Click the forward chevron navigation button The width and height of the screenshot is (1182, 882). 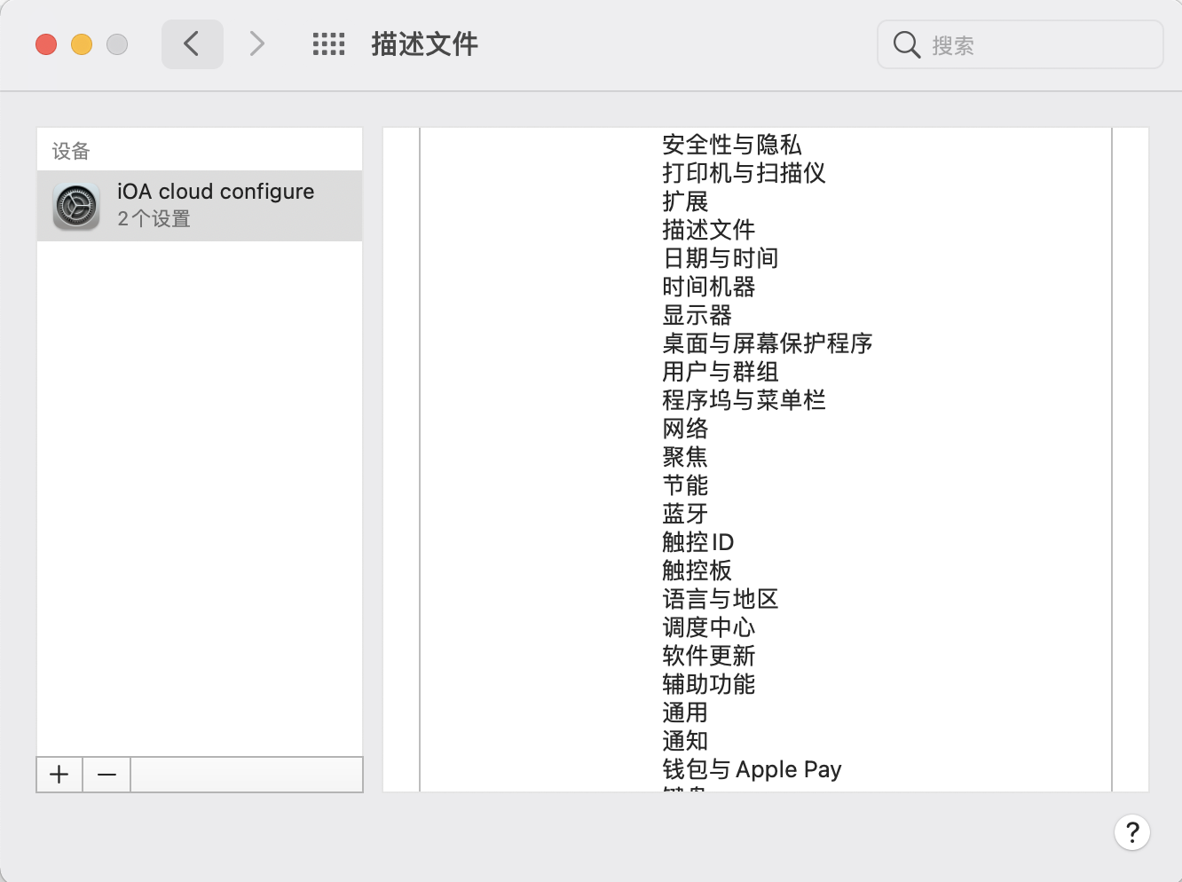pyautogui.click(x=256, y=43)
